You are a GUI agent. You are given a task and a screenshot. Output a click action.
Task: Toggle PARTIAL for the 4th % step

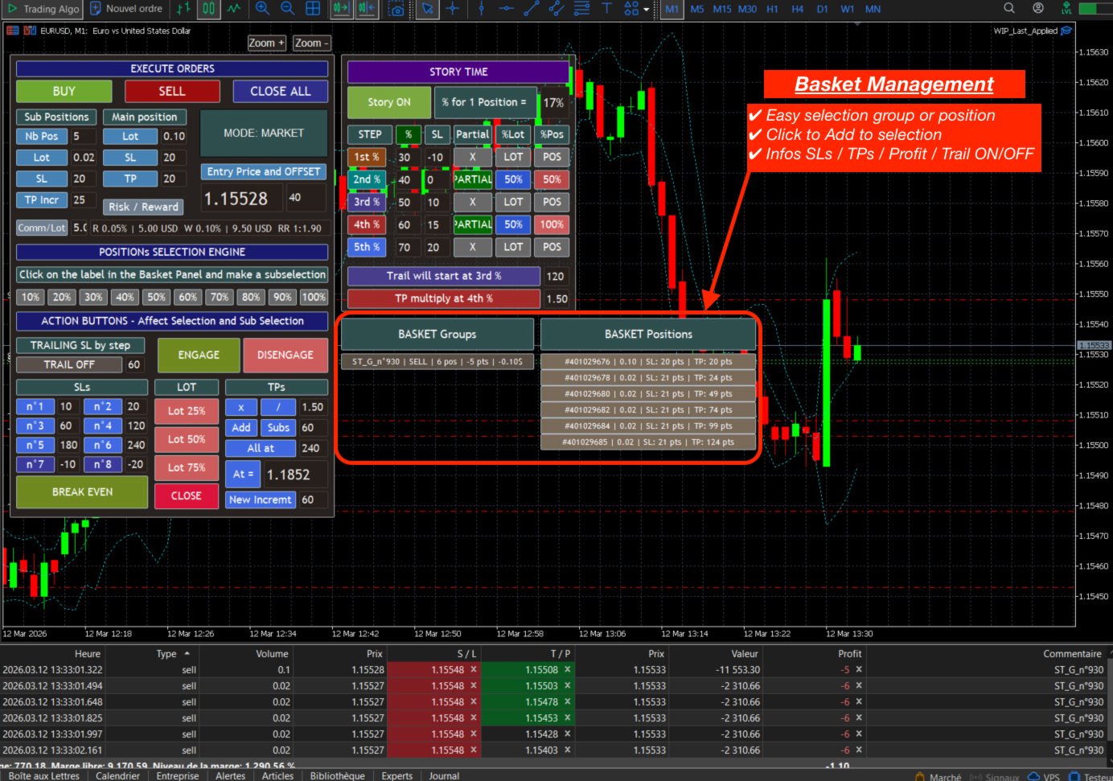tap(473, 224)
